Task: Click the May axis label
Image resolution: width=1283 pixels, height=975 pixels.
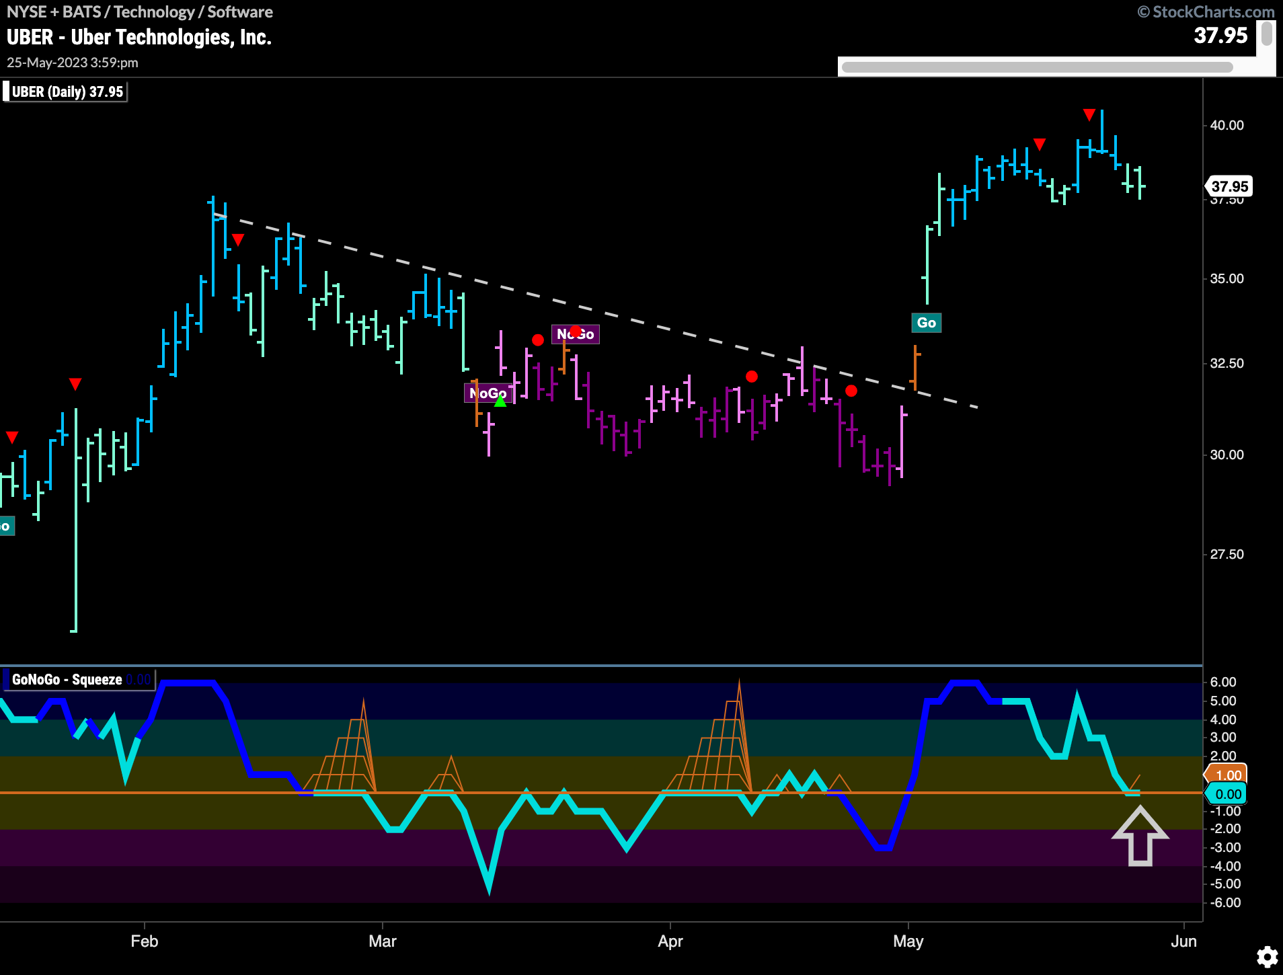Action: [x=908, y=941]
